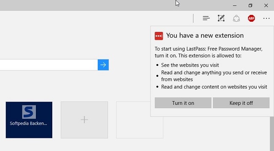Click the 'You have a new extension' heading
The height and width of the screenshot is (151, 274).
(205, 36)
